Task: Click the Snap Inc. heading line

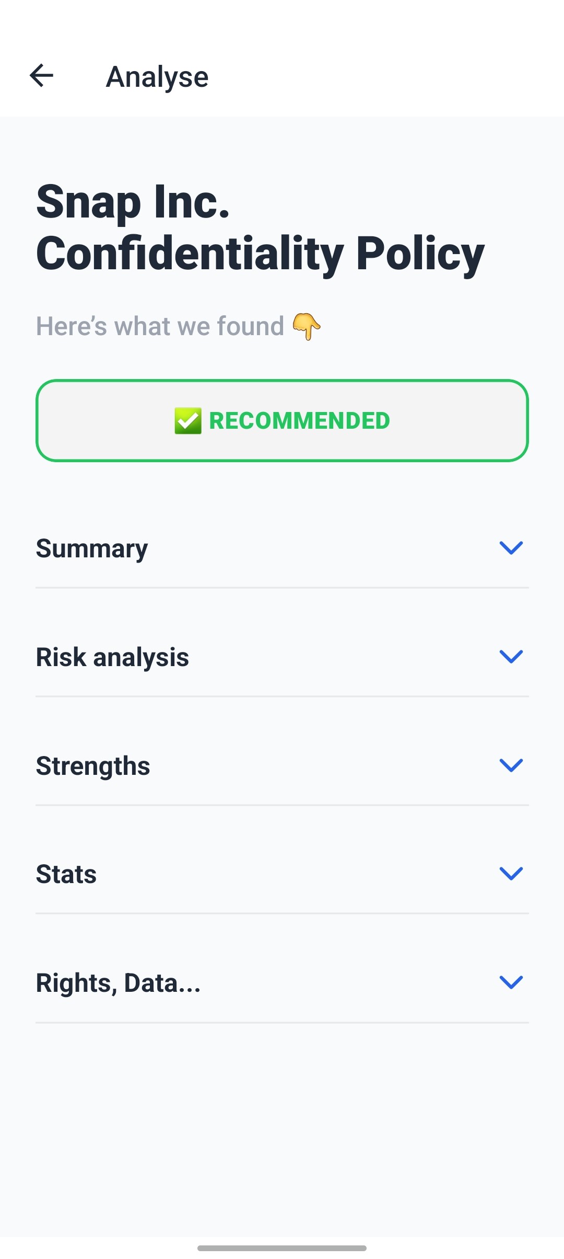Action: tap(133, 202)
